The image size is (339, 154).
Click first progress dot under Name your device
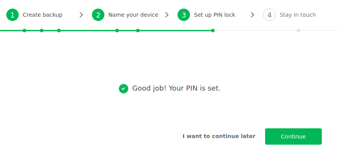tap(117, 31)
